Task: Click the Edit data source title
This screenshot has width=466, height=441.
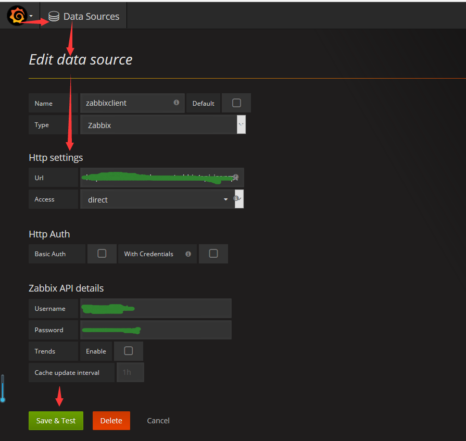Action: pos(81,59)
